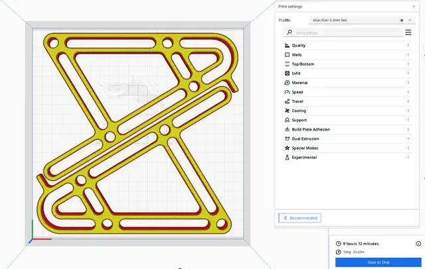Expand the Travel section chevron
This screenshot has height=269, width=425.
click(x=408, y=101)
